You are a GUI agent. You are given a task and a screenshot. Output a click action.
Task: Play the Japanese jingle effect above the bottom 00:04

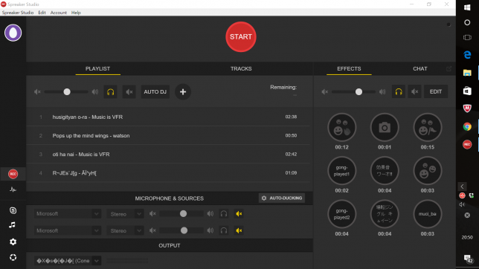385,214
